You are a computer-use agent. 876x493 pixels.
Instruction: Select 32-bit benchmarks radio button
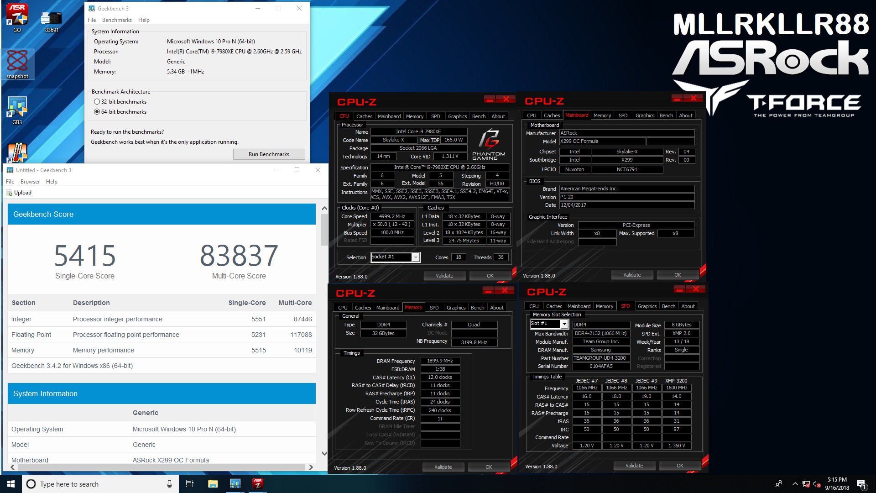point(97,102)
